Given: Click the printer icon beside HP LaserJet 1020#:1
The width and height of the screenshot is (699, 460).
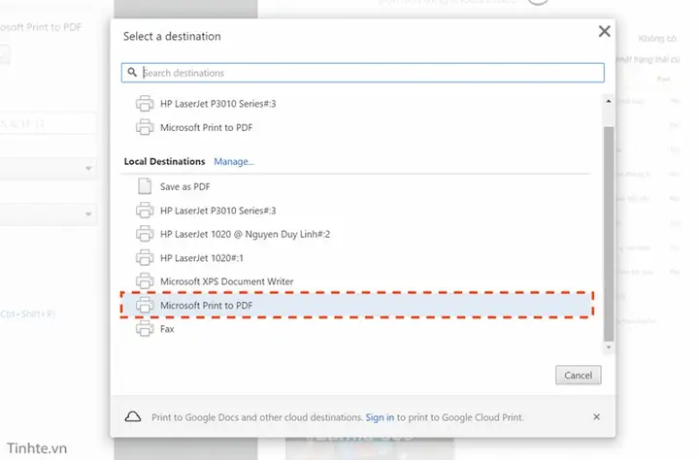Looking at the screenshot, I should tap(145, 257).
